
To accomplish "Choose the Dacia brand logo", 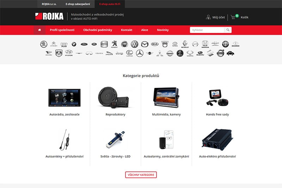I will click(165, 44).
